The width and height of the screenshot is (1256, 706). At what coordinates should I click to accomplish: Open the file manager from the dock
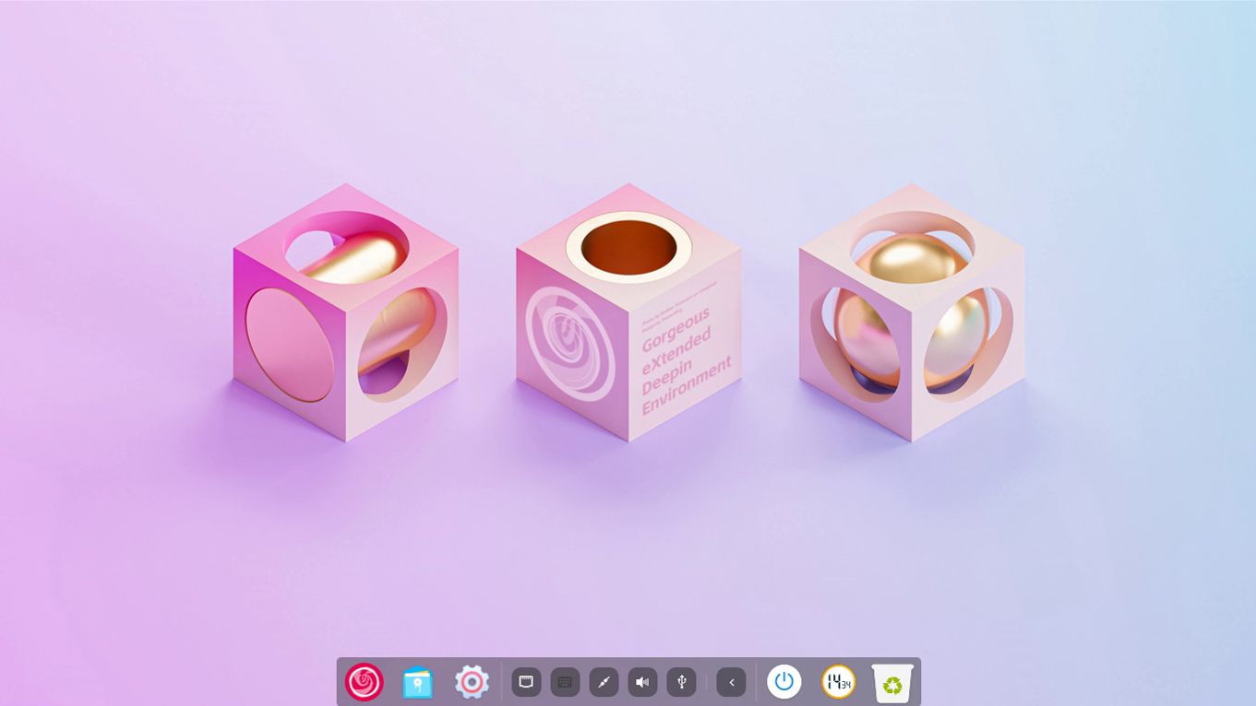[x=417, y=683]
